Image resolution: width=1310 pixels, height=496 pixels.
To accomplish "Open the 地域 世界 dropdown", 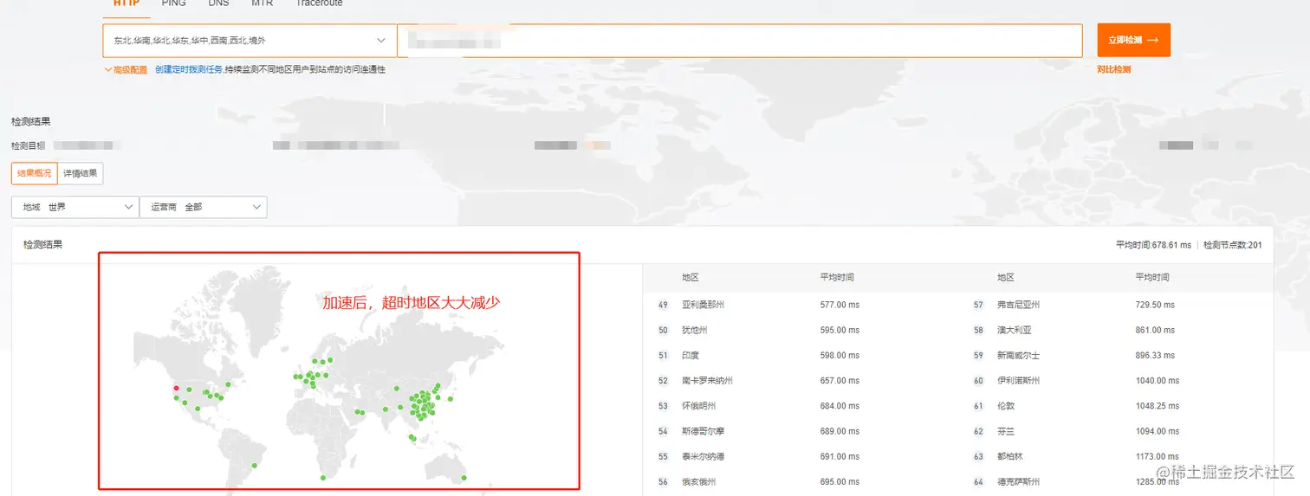I will tap(75, 207).
